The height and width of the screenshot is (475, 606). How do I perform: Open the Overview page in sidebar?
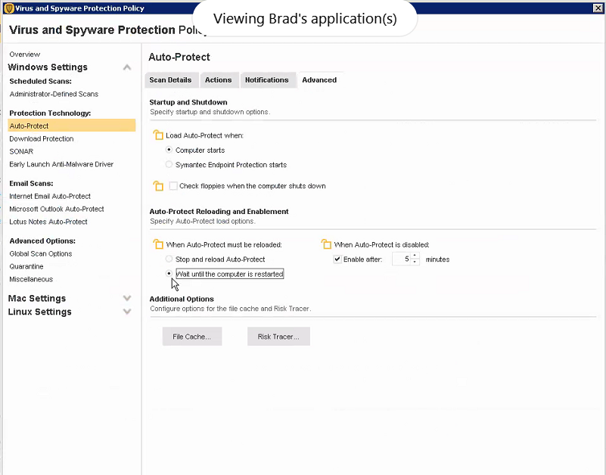(x=25, y=54)
